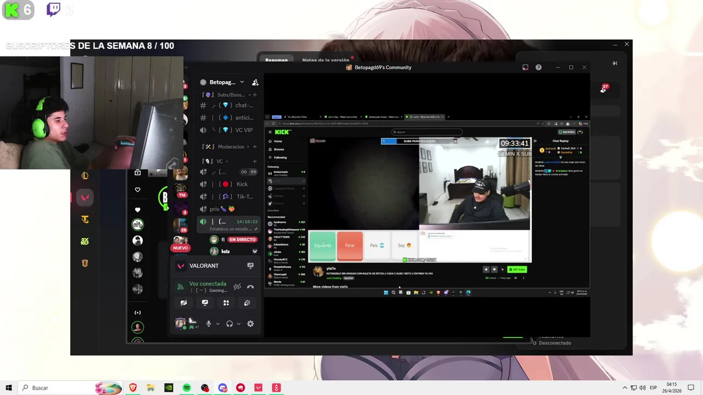Image resolution: width=703 pixels, height=395 pixels.
Task: Click Gift Subs button in Kick stream
Action: [517, 269]
